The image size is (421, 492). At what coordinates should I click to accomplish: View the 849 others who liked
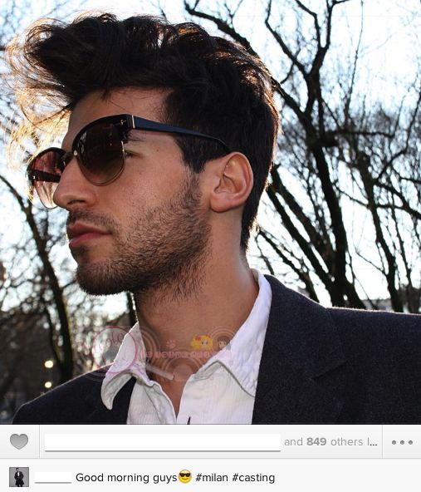pyautogui.click(x=330, y=442)
